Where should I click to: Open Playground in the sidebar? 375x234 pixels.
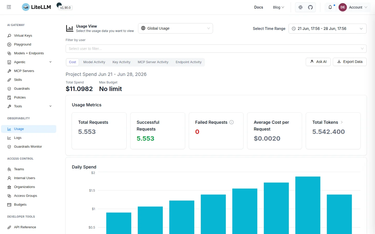tap(29, 44)
